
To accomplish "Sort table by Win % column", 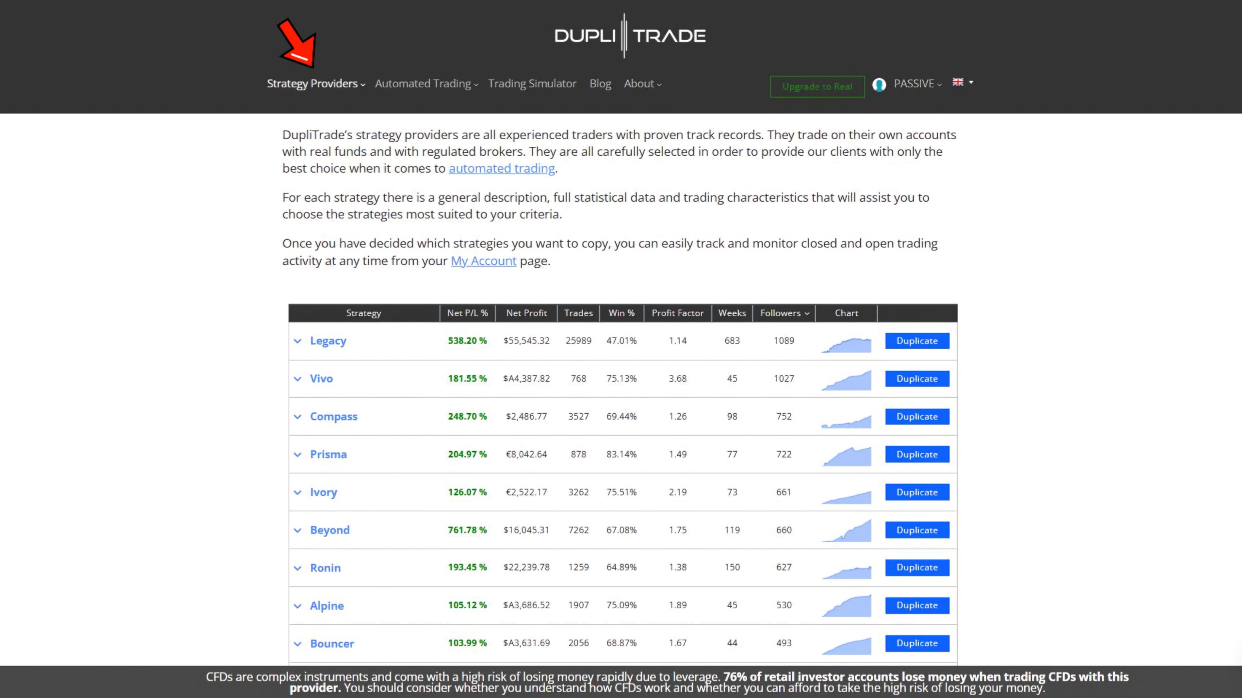I will 621,313.
